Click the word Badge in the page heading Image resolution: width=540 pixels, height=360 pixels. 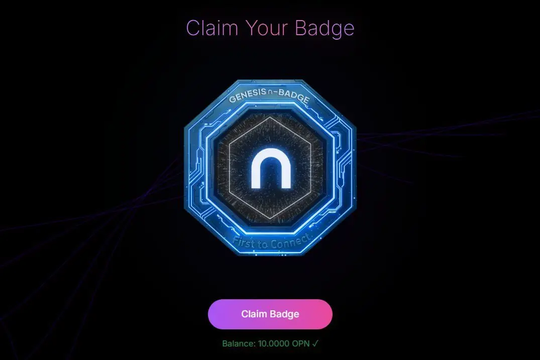coord(325,28)
